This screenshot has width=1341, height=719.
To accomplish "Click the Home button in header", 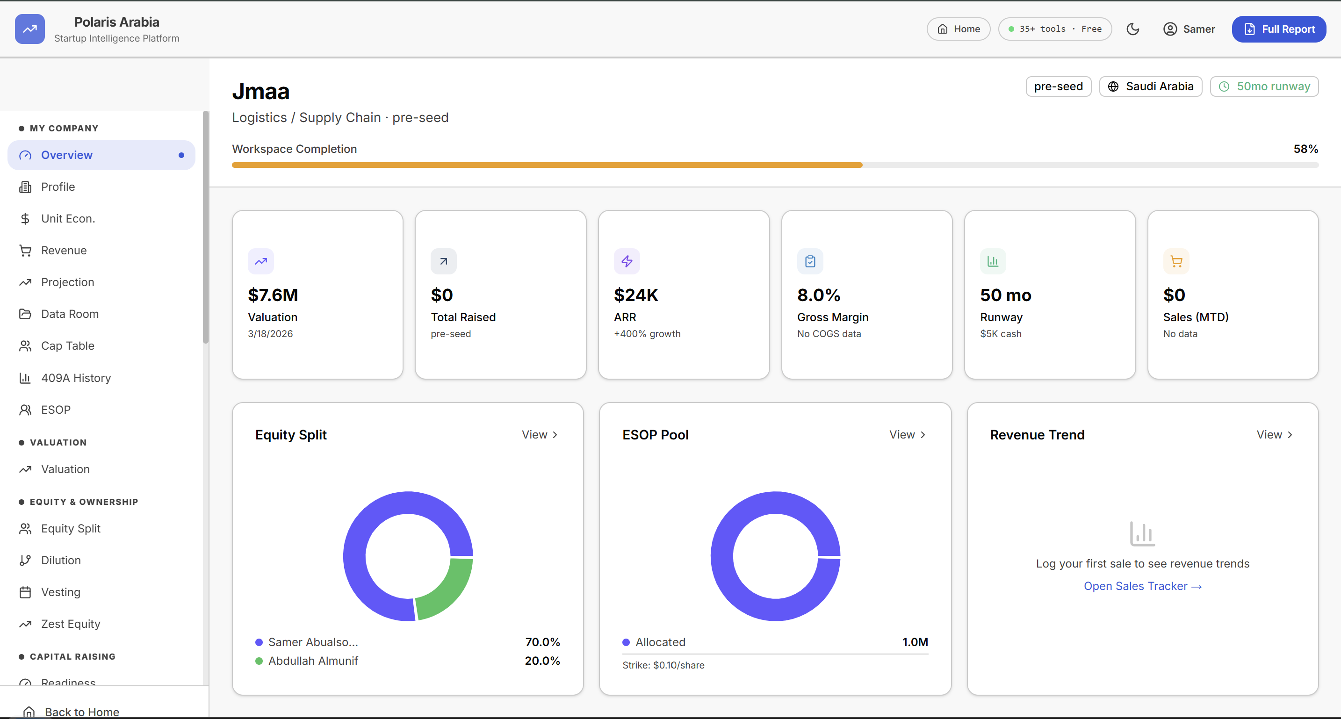I will tap(958, 29).
